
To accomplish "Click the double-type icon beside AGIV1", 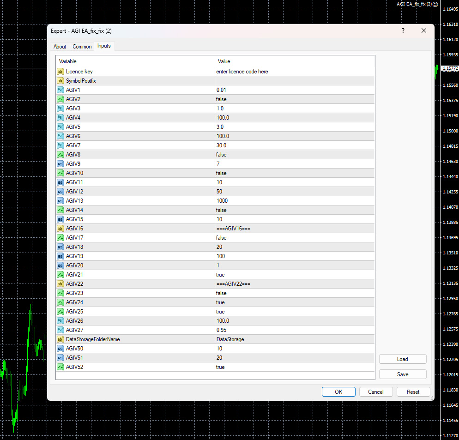I will [60, 90].
